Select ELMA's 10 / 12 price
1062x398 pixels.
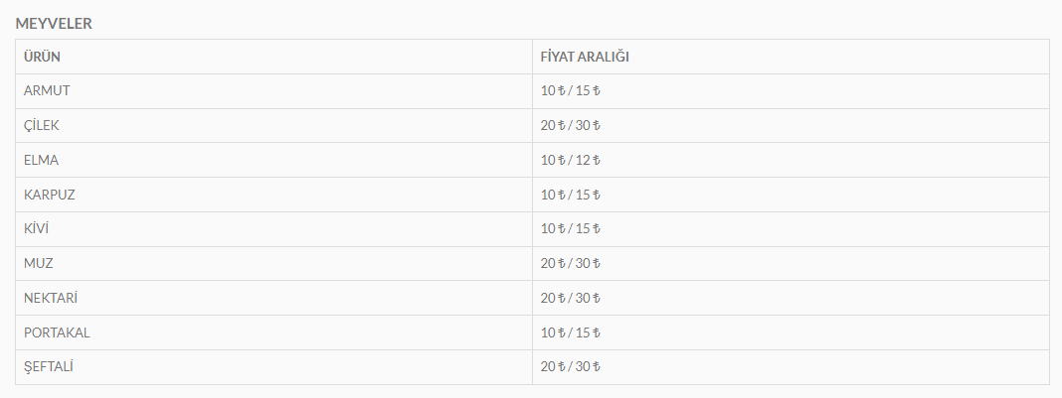click(x=571, y=160)
